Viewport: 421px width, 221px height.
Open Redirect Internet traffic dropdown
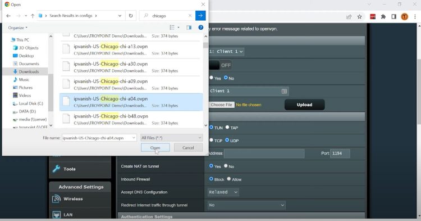click(246, 205)
